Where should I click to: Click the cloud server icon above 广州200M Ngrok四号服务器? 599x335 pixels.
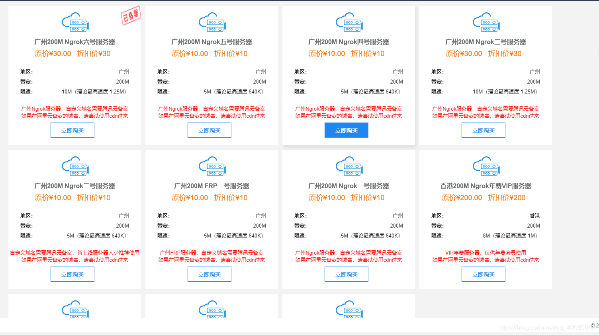tap(349, 22)
